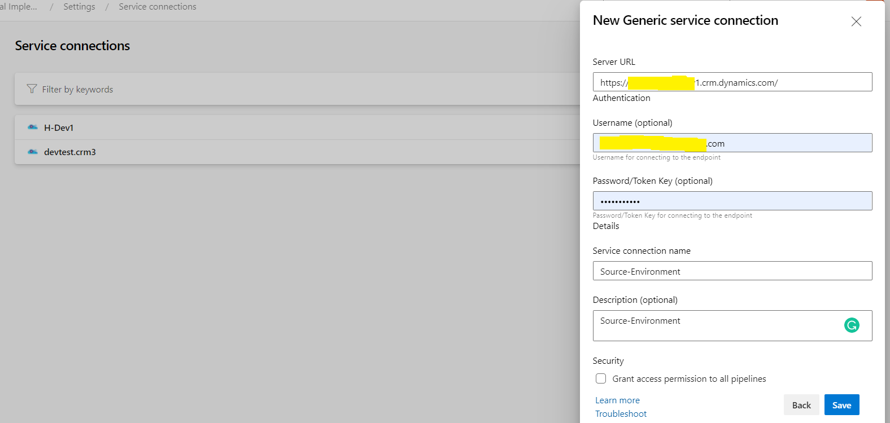The width and height of the screenshot is (890, 423).
Task: Click the Password/Token Key field
Action: 732,201
